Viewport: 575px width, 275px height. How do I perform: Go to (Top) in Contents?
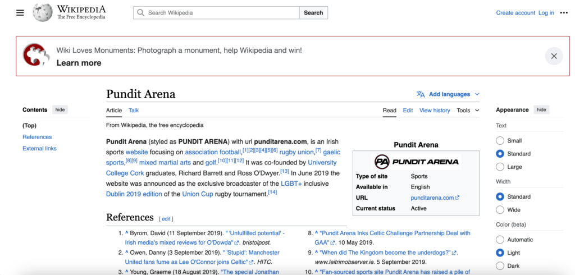pyautogui.click(x=29, y=125)
